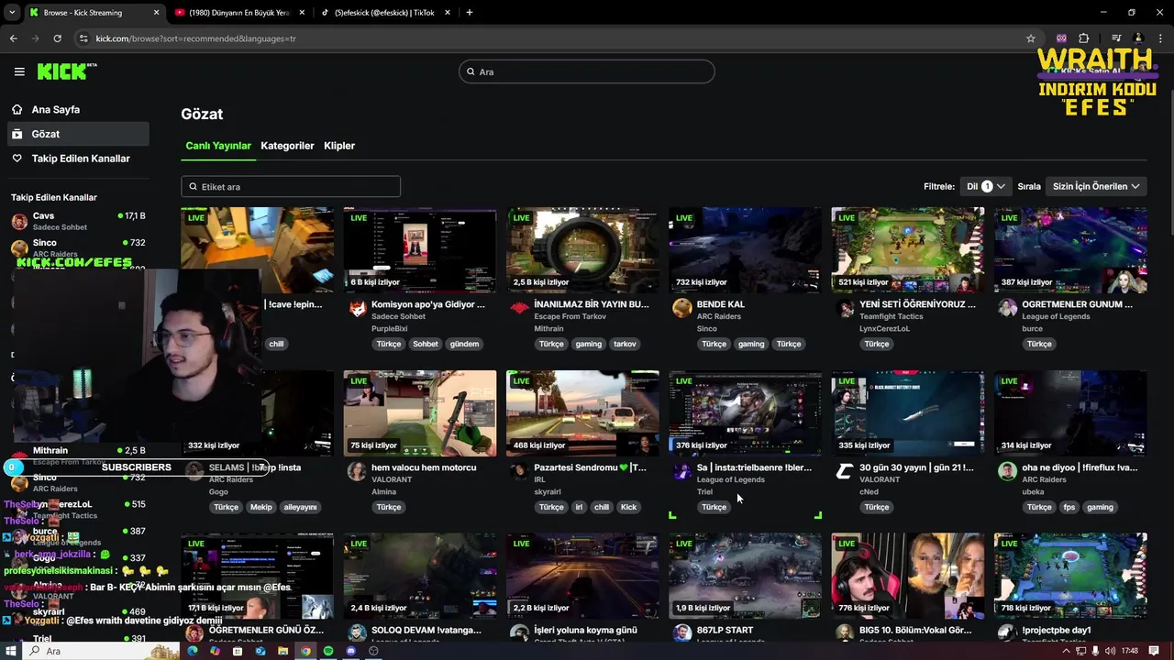Click the Etiket ara tag search box

click(x=291, y=186)
